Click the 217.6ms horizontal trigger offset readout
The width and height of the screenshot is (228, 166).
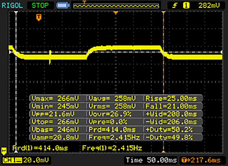pyautogui.click(x=201, y=159)
